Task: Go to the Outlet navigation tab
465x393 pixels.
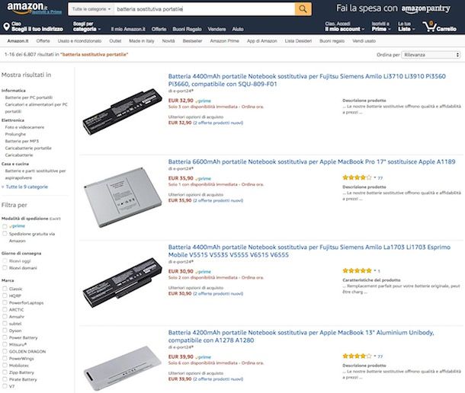Action: (x=115, y=39)
